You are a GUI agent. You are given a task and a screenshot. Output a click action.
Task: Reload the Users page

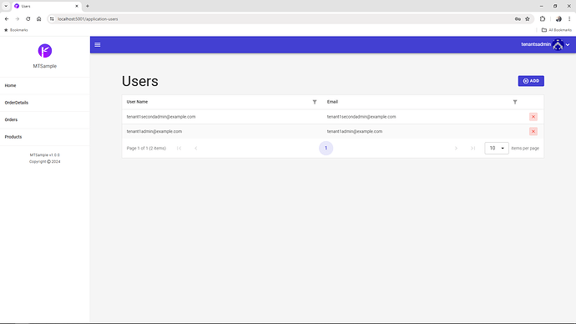tap(28, 18)
